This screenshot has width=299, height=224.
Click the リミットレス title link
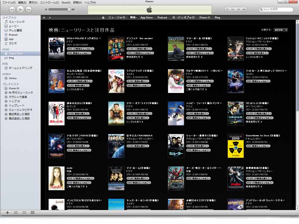[x=257, y=103]
